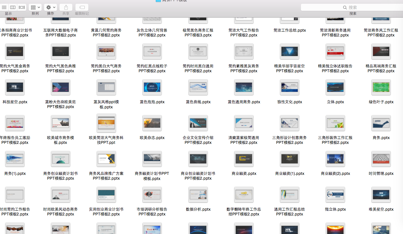Select the 三角形设计创意商务 PPT模板2.pptx file icon
403x234 pixels.
(x=289, y=123)
